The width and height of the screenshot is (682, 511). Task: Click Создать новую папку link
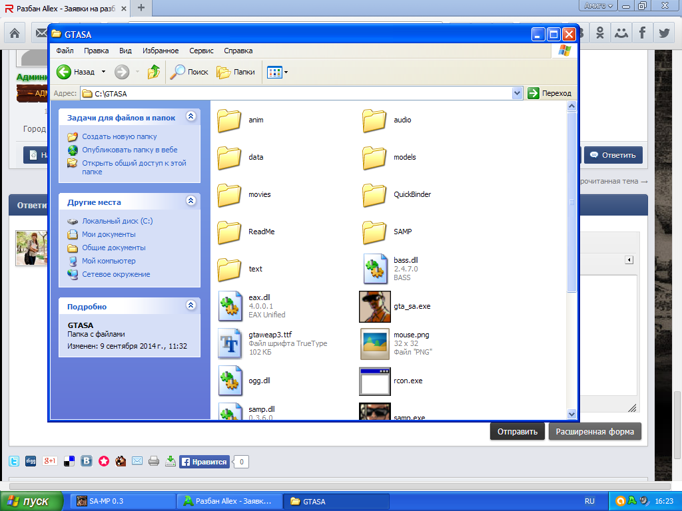(119, 136)
